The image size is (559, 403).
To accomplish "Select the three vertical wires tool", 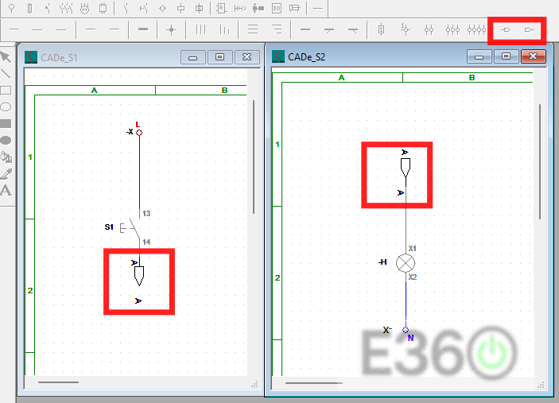I will [x=200, y=29].
